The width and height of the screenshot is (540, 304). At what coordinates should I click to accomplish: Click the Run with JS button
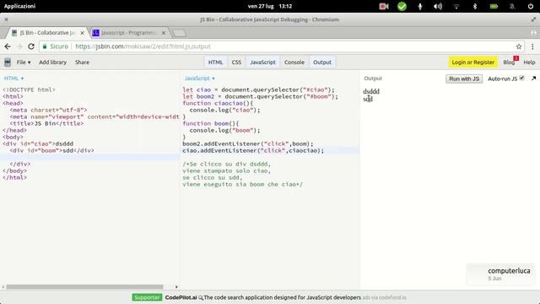pos(464,79)
